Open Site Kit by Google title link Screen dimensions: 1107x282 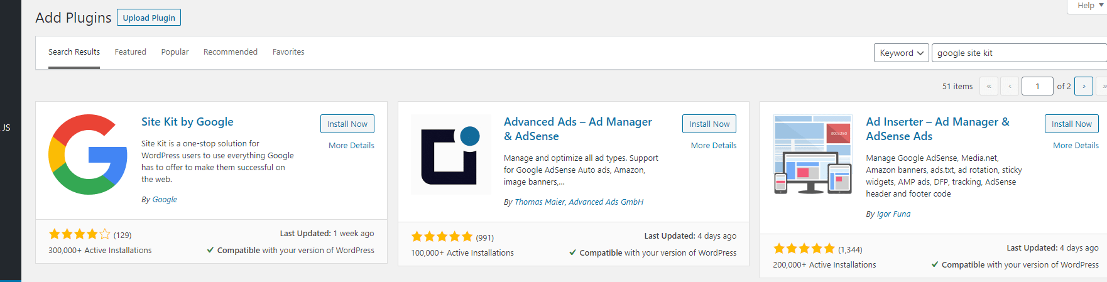(187, 122)
